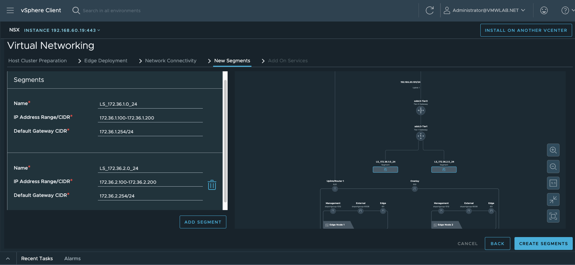Edit default gateway 172.36.1.254/24 field

(x=150, y=132)
